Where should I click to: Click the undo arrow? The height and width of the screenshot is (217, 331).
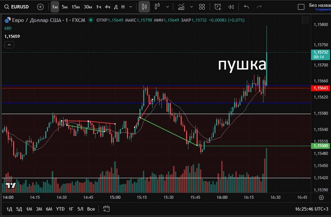pyautogui.click(x=246, y=7)
